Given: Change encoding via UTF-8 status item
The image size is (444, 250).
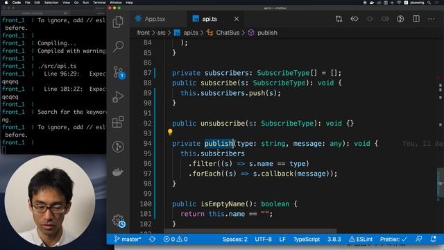Looking at the screenshot, I should 263,239.
